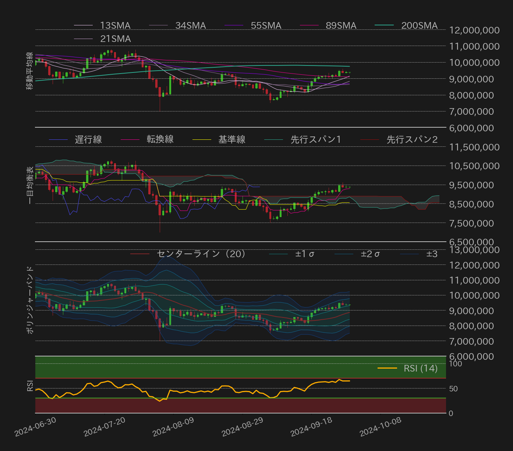This screenshot has width=513, height=451.
Task: Click the purple 55SMA legend line swatch
Action: pyautogui.click(x=234, y=25)
